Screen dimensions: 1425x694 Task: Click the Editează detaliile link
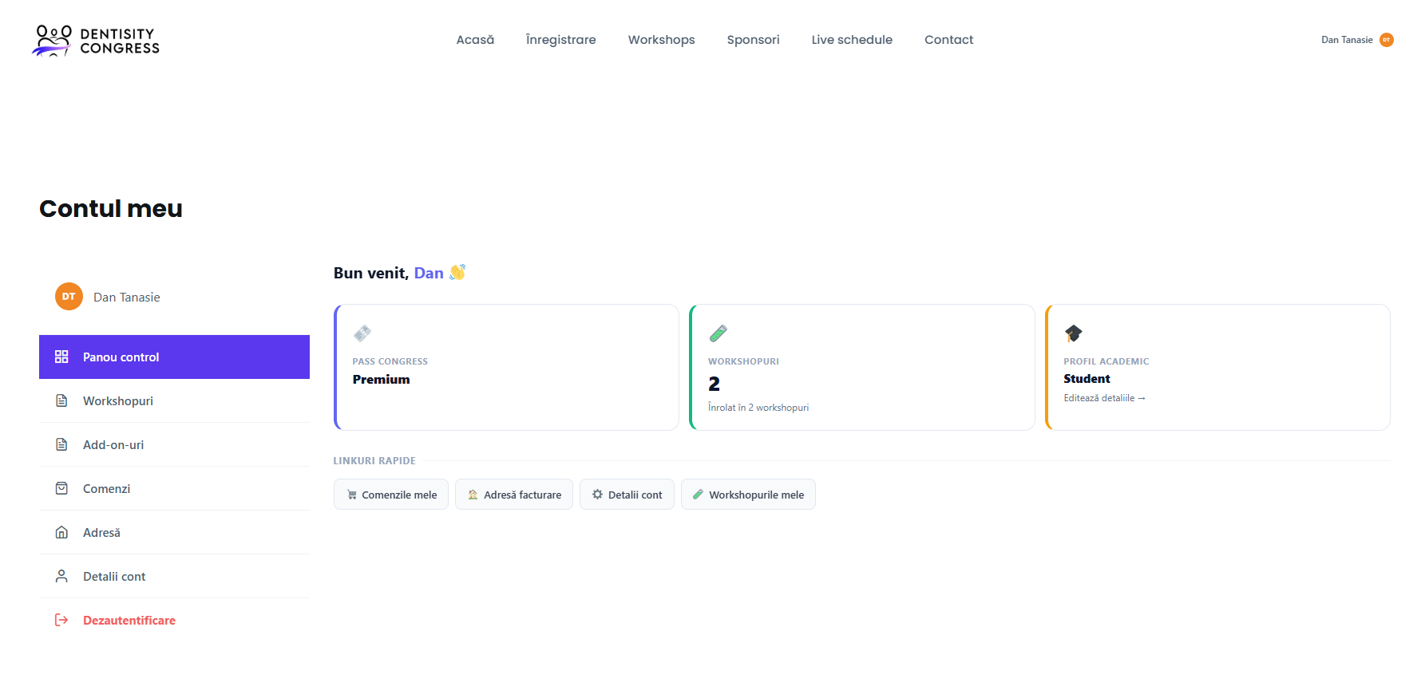tap(1104, 398)
